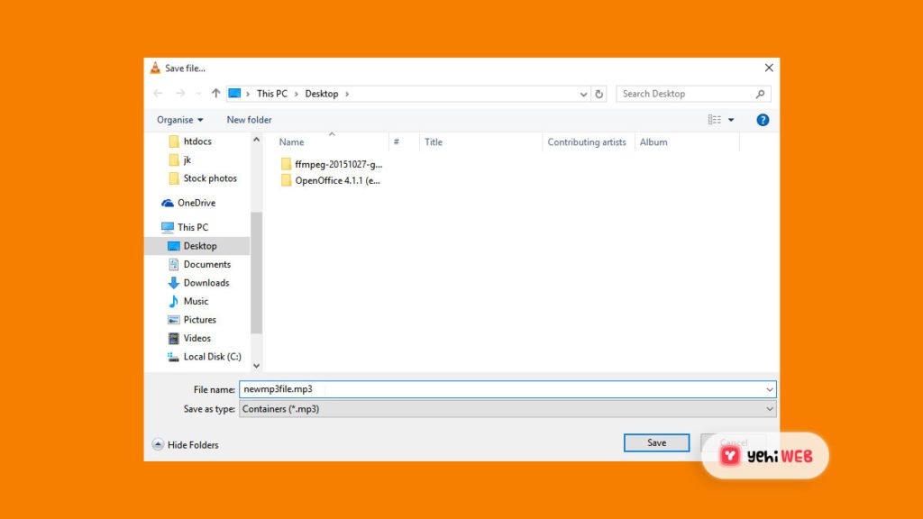
Task: Click the Back arrow navigation icon
Action: (x=159, y=94)
